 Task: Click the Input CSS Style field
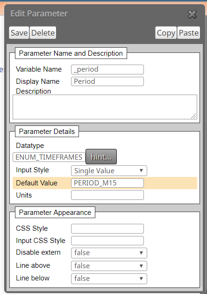click(x=107, y=241)
